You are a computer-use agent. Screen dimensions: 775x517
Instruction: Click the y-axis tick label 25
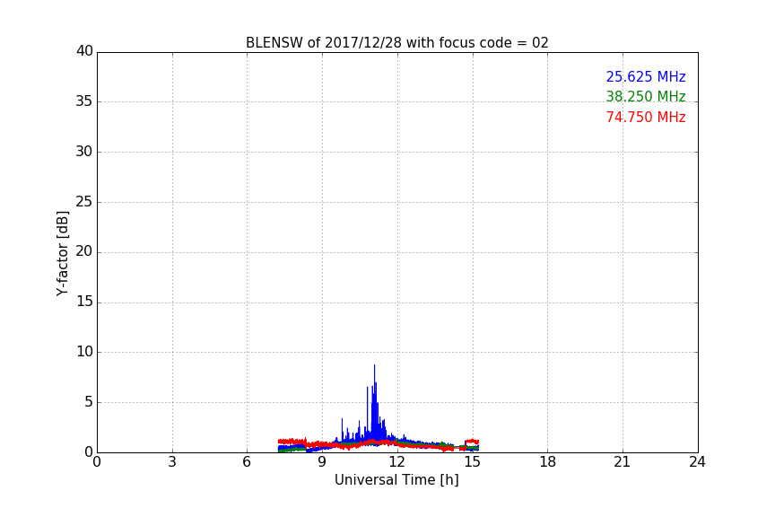pyautogui.click(x=84, y=202)
